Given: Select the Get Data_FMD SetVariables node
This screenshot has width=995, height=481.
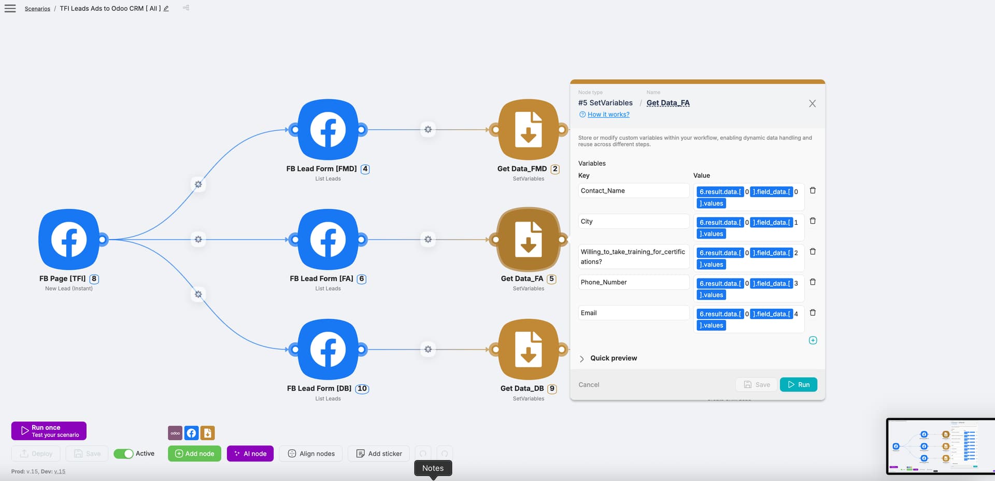Looking at the screenshot, I should tap(529, 129).
